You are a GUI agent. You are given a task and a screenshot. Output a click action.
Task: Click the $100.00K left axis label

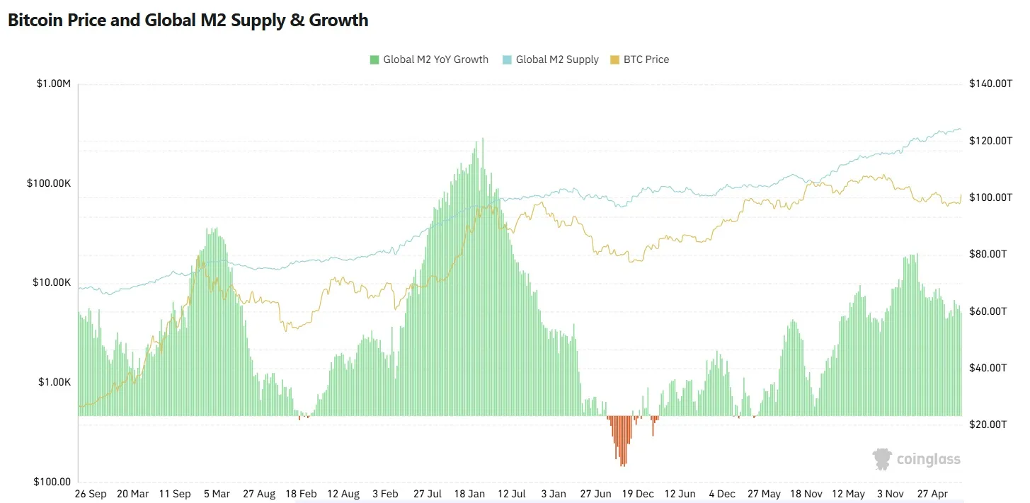[49, 183]
